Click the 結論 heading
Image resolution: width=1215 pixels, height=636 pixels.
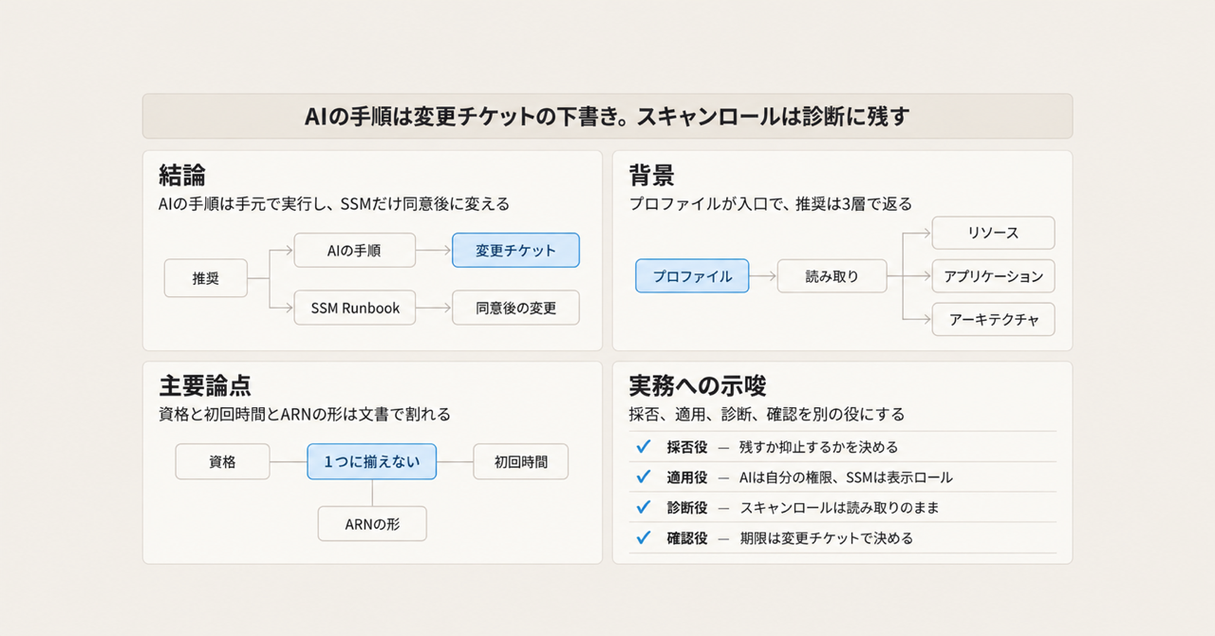point(182,175)
